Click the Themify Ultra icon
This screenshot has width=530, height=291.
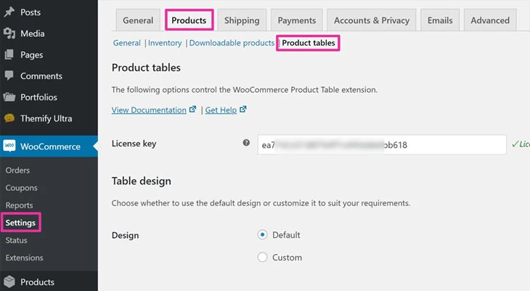click(9, 118)
